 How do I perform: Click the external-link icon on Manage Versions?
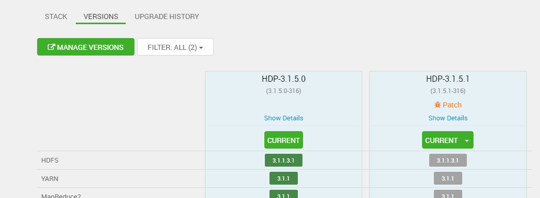[x=51, y=47]
